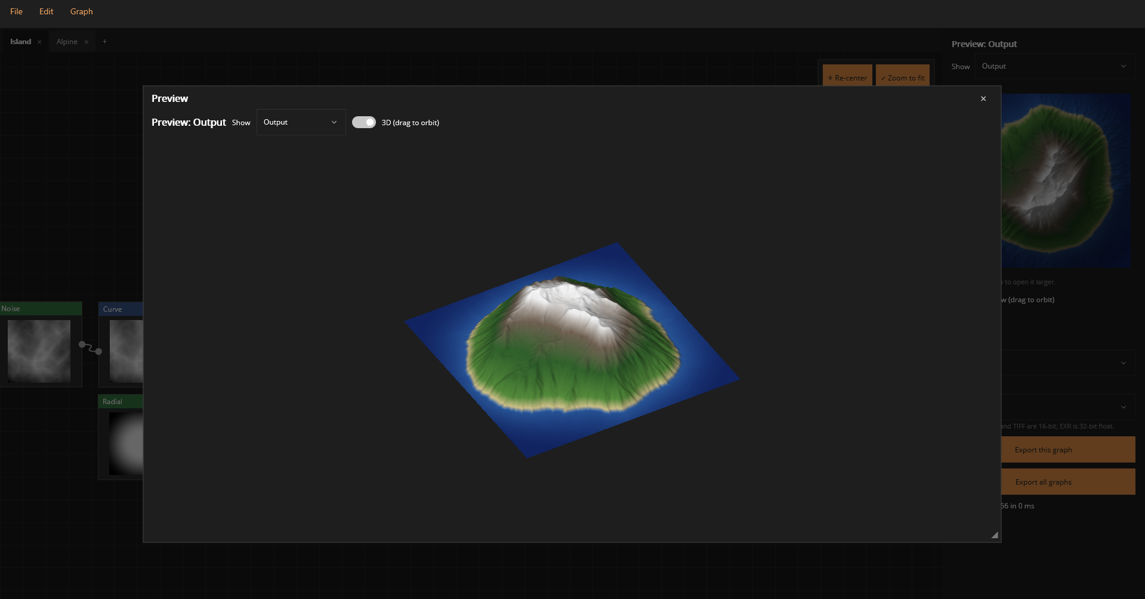This screenshot has height=599, width=1145.
Task: Close the Island tab
Action: pyautogui.click(x=39, y=42)
